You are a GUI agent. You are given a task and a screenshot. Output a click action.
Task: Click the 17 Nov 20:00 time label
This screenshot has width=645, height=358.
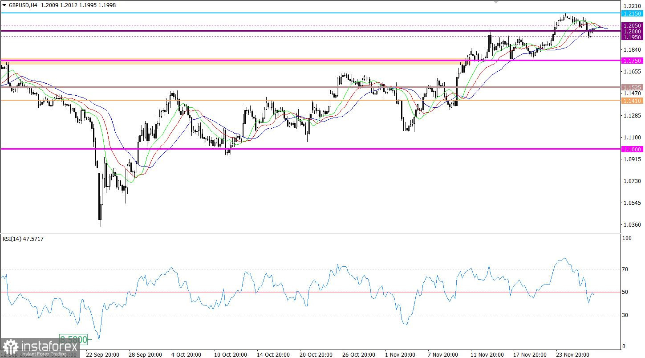point(530,355)
